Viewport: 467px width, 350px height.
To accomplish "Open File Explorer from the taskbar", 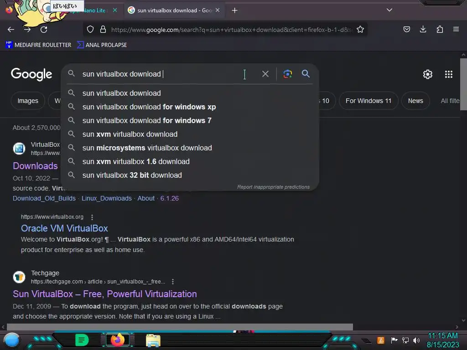I will (x=153, y=340).
